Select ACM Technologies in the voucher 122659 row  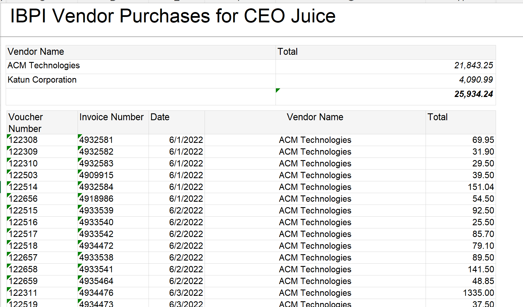pyautogui.click(x=315, y=281)
